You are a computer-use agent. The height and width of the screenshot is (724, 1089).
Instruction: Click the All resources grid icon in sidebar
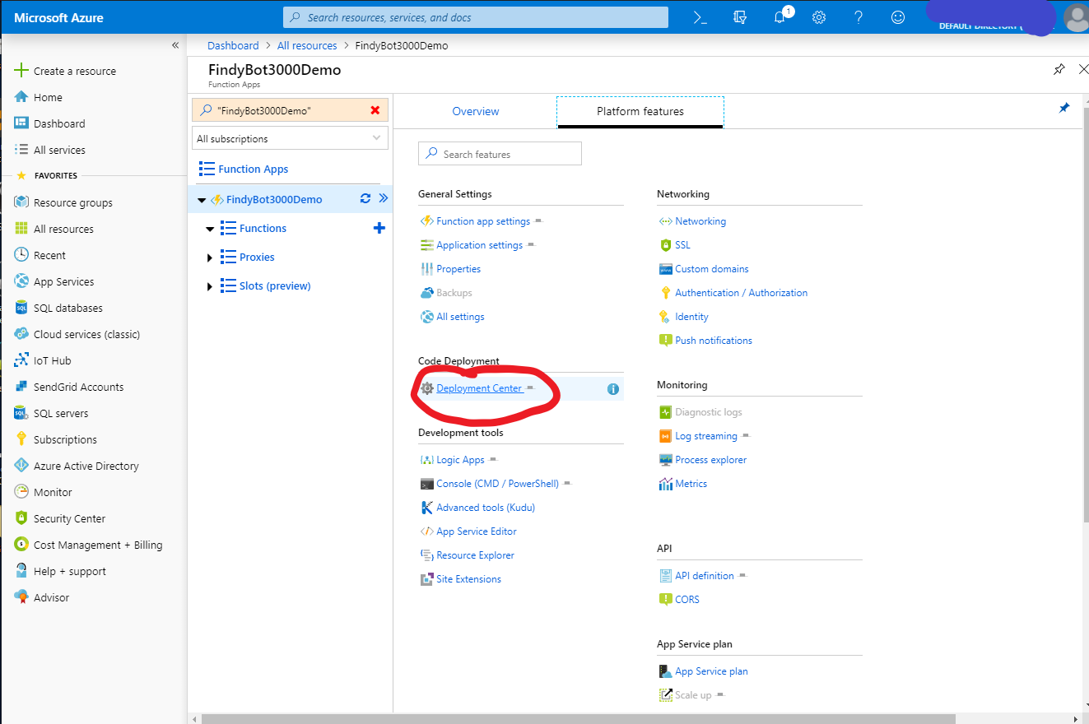point(21,229)
